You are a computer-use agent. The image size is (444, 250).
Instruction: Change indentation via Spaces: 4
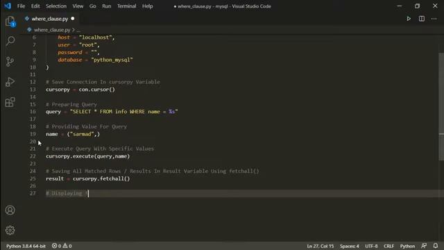pyautogui.click(x=350, y=246)
